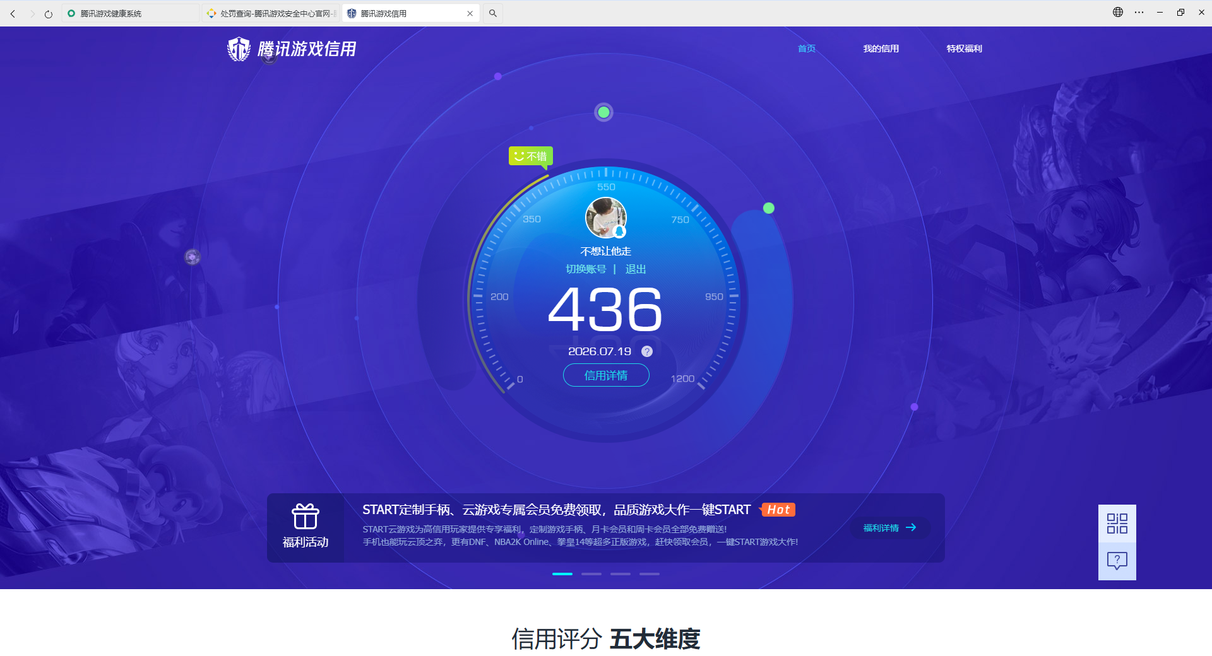Click the arrow icon next to 福利详情
1212x656 pixels.
click(x=911, y=528)
